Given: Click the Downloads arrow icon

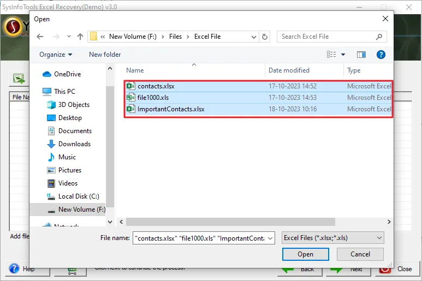Looking at the screenshot, I should pyautogui.click(x=51, y=144).
